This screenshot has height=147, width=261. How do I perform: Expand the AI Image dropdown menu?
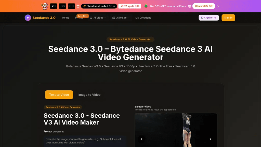coord(121,18)
